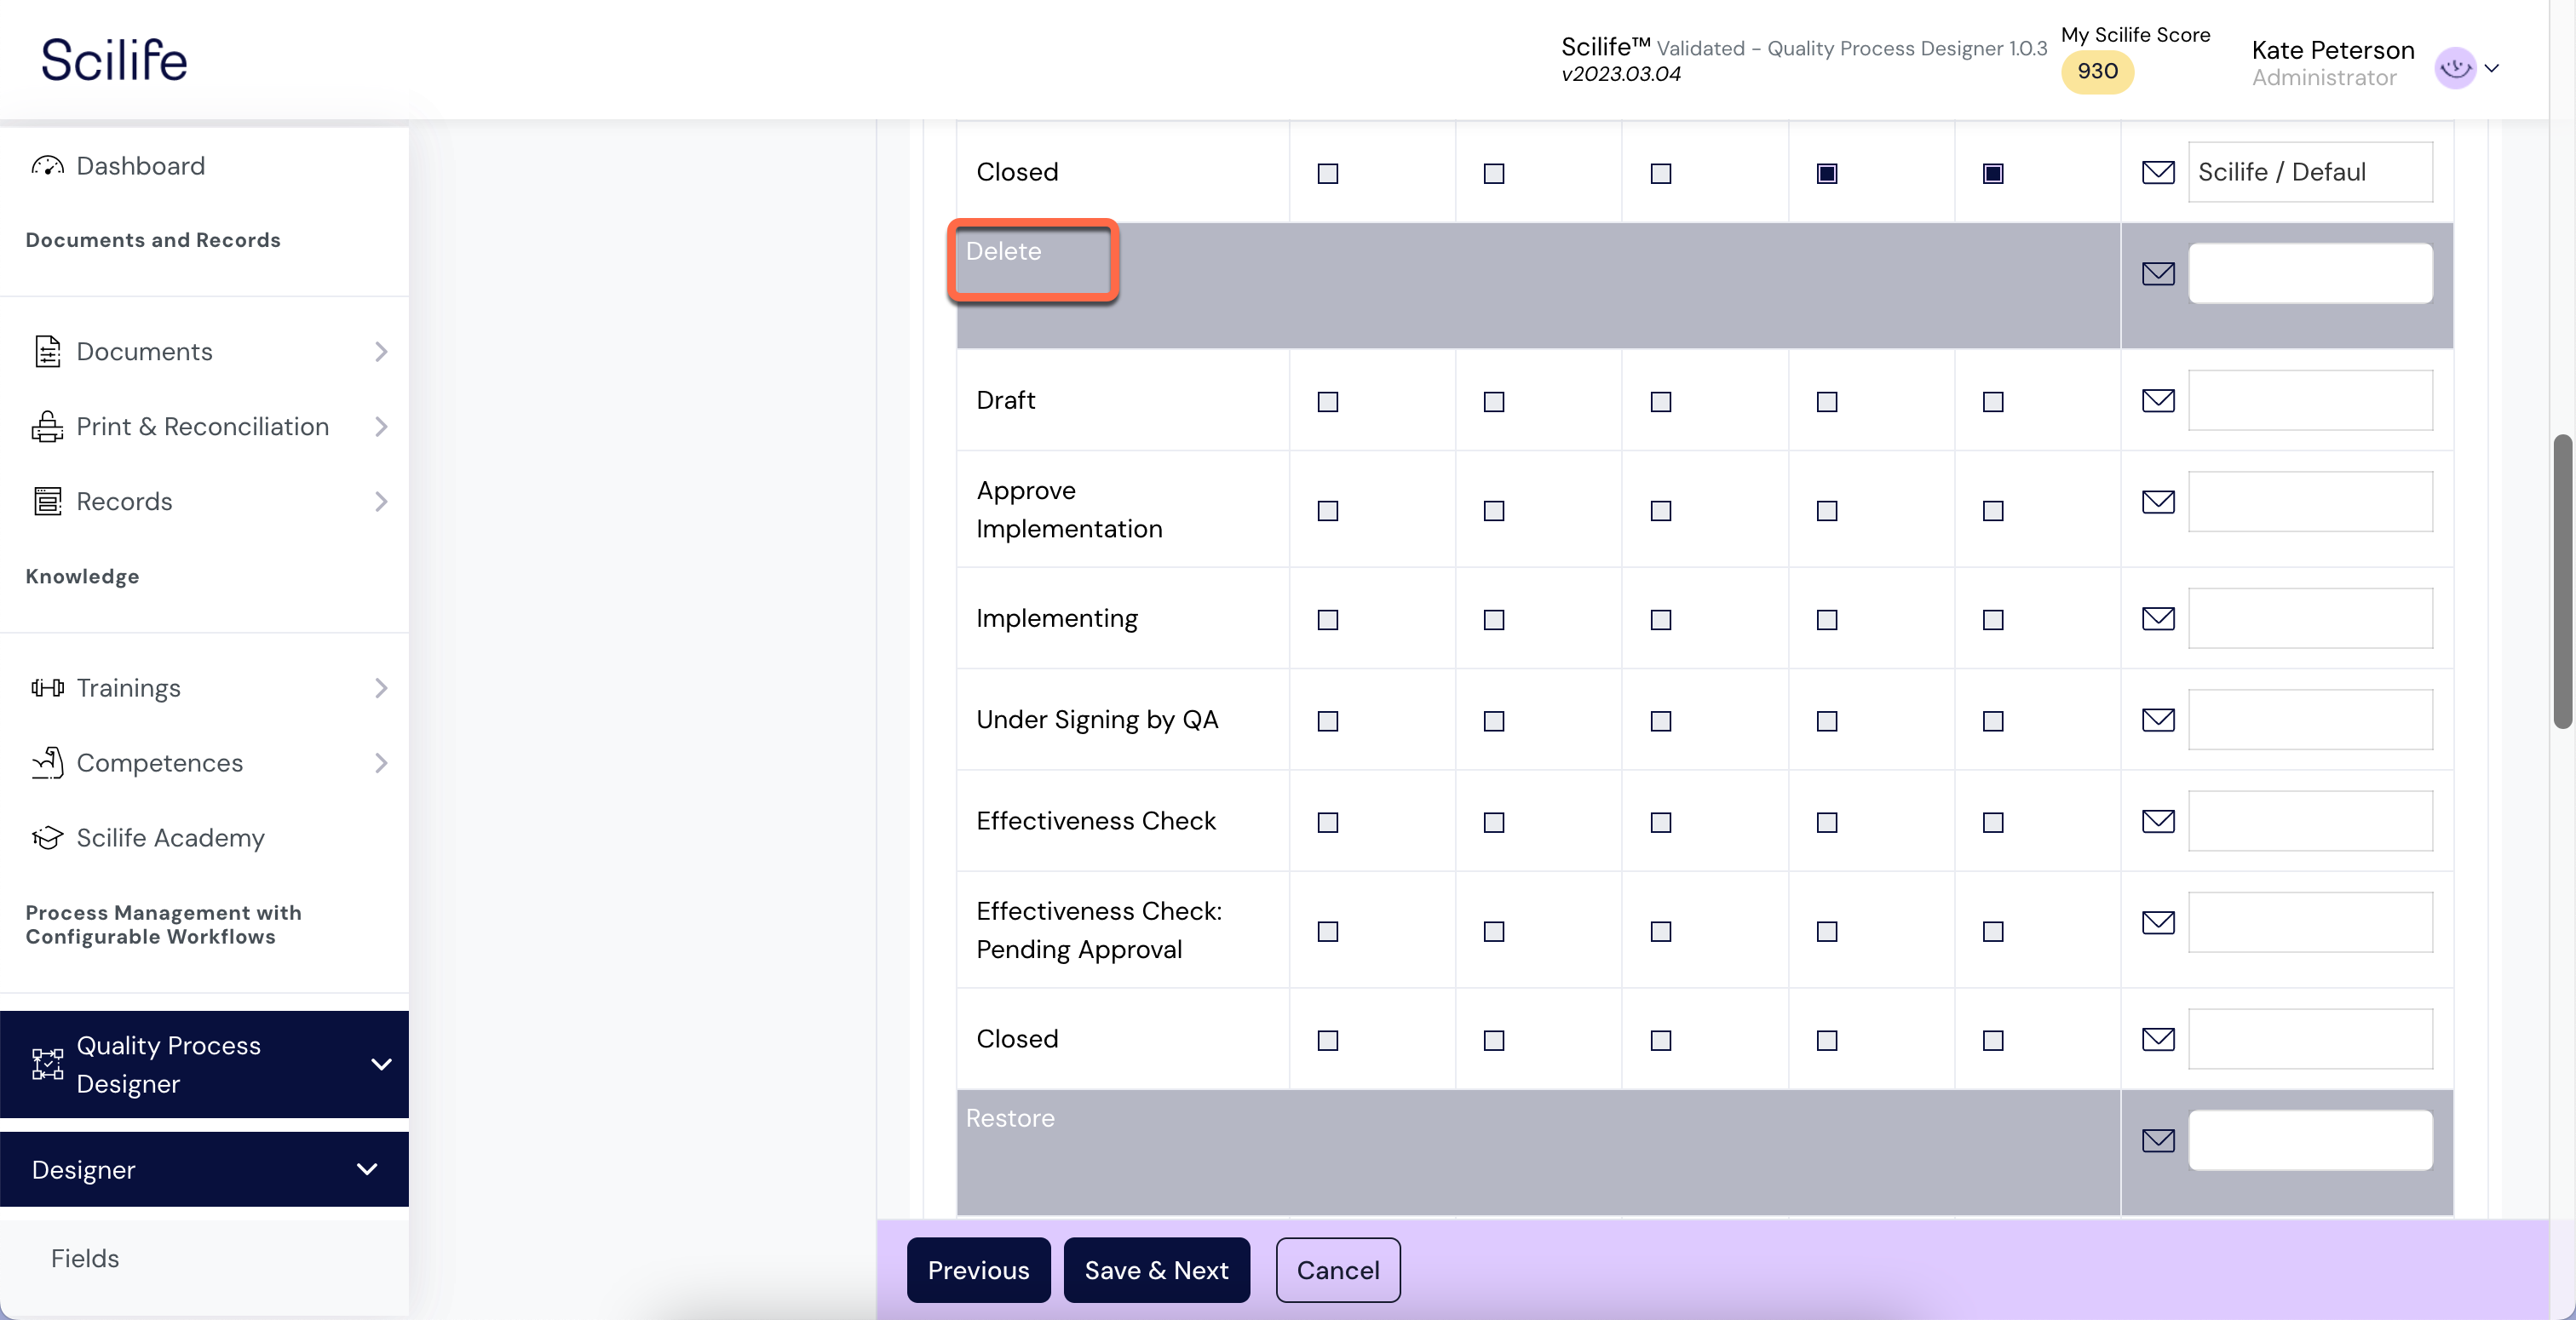Viewport: 2576px width, 1320px height.
Task: Toggle first checkbox in Draft row
Action: 1327,401
